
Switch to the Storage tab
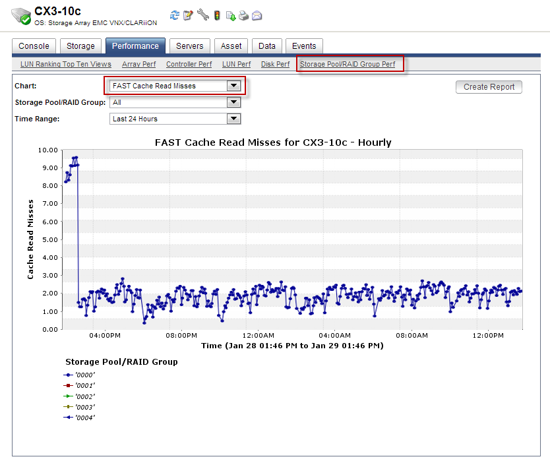(80, 46)
